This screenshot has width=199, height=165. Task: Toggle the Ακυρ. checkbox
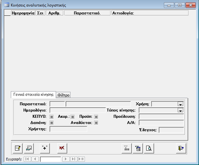click(73, 116)
